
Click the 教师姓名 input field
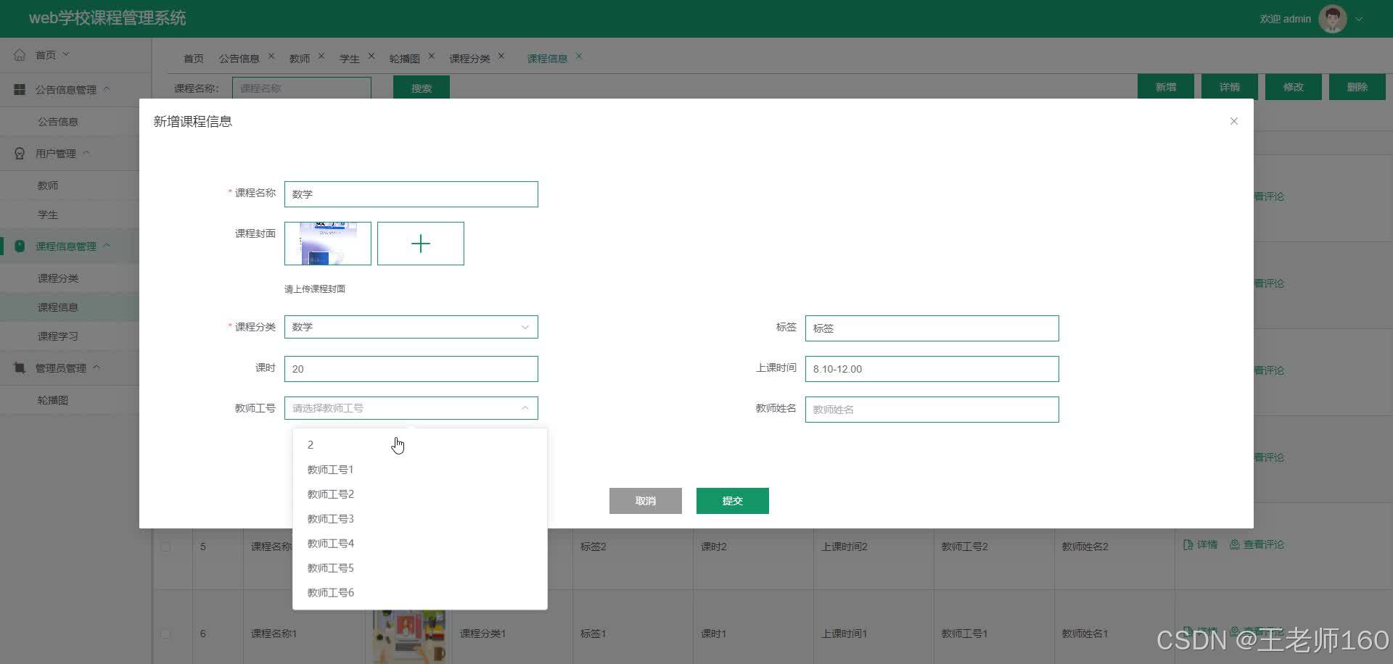932,410
